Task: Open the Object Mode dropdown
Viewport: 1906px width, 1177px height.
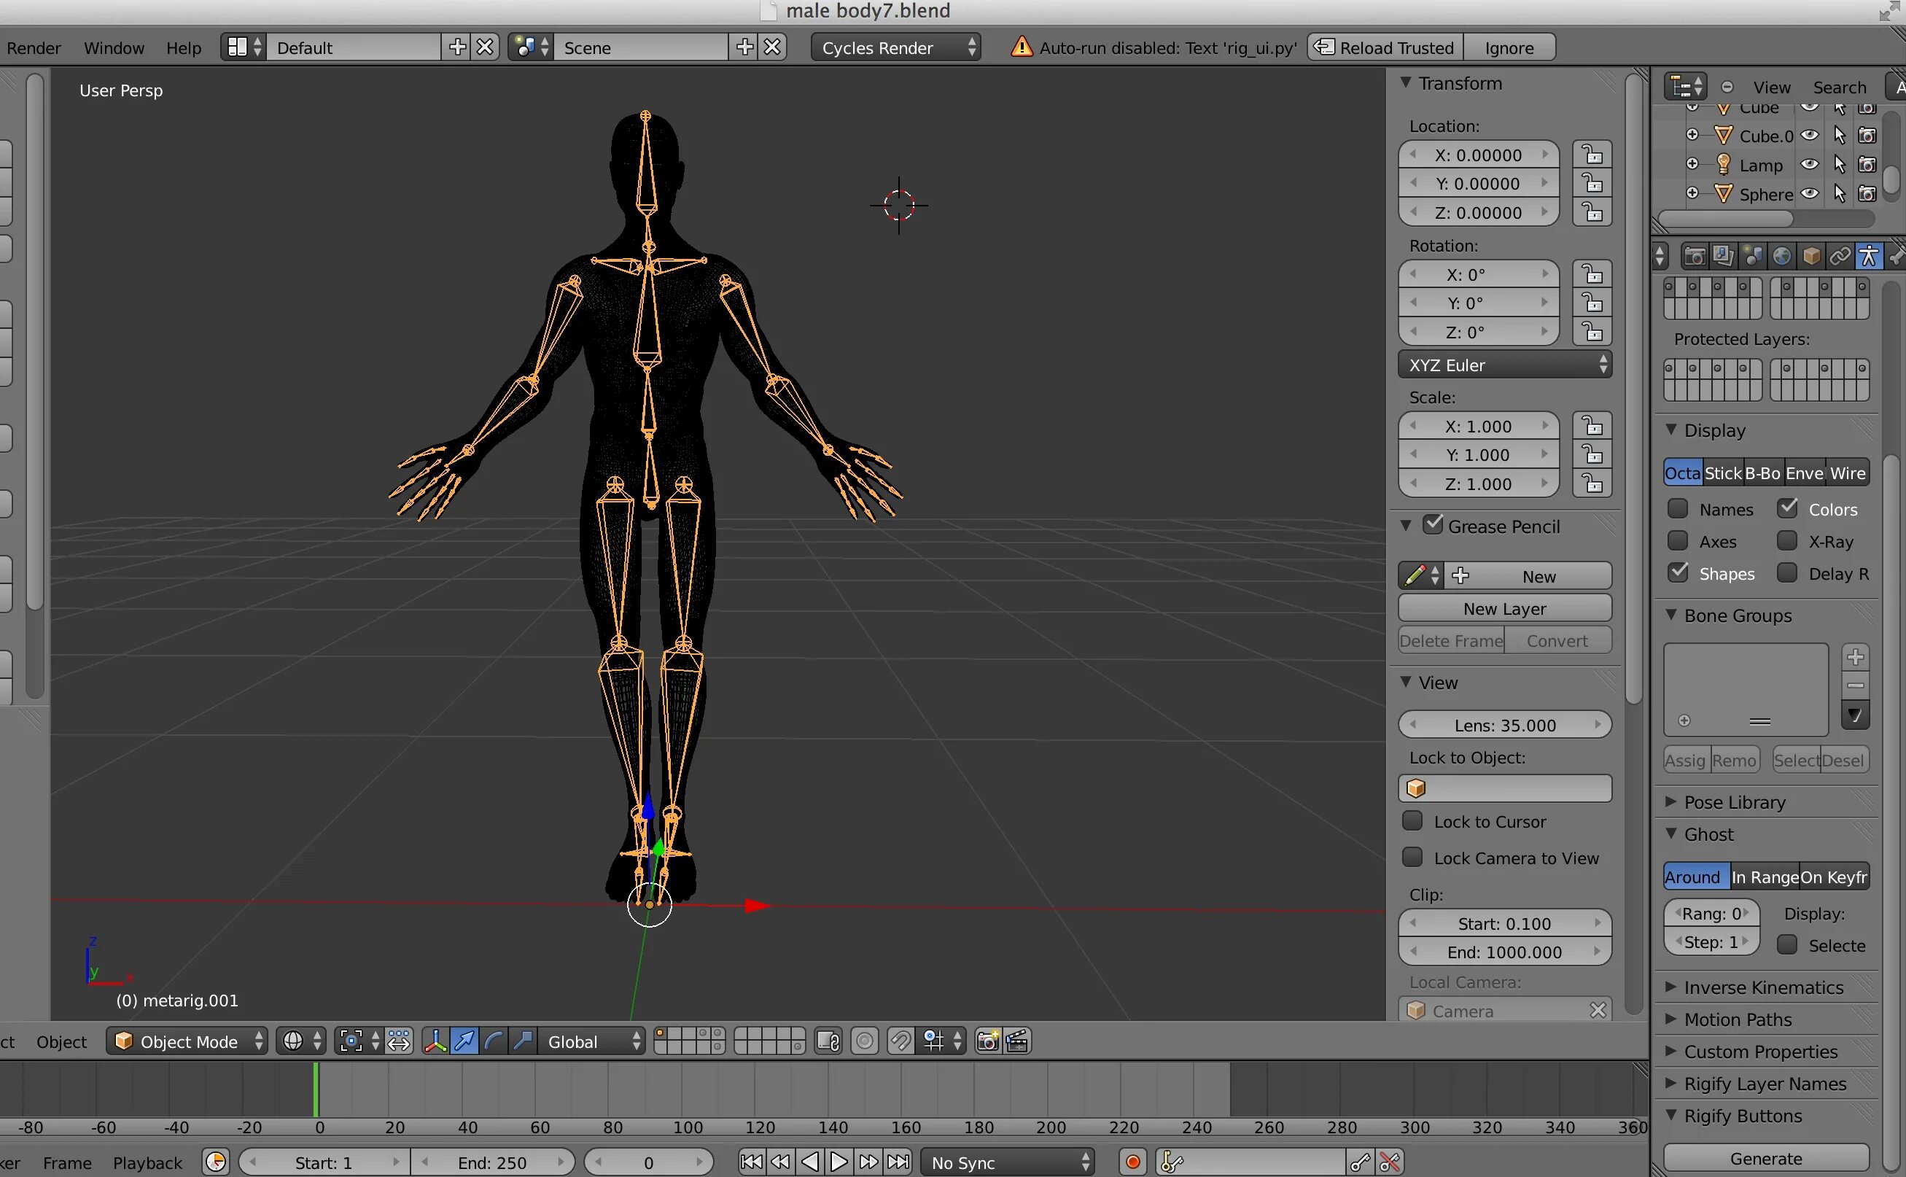Action: point(189,1041)
